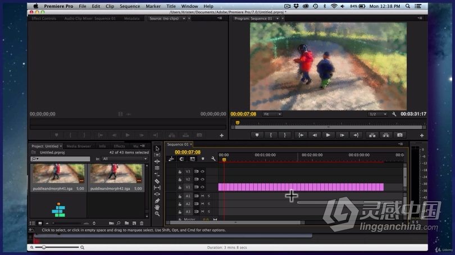Open Program monitor settings wrench

pyautogui.click(x=394, y=114)
